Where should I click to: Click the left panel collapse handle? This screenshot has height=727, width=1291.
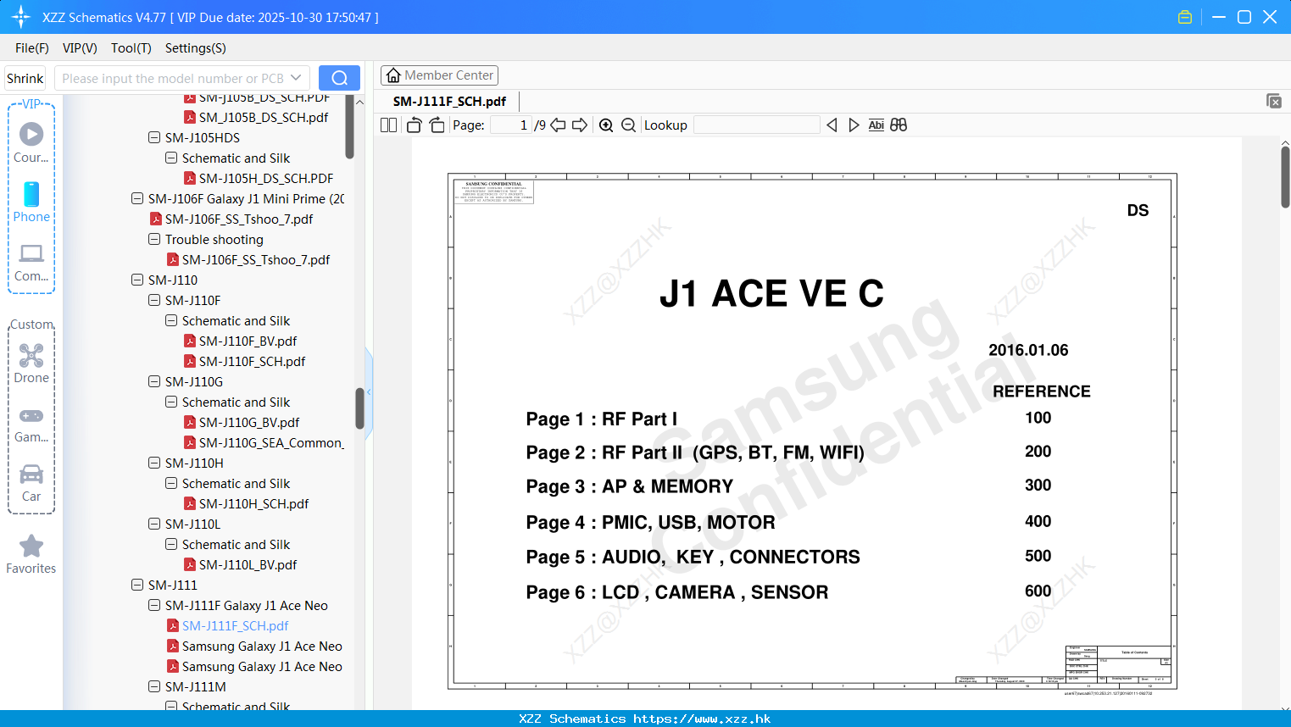(369, 391)
